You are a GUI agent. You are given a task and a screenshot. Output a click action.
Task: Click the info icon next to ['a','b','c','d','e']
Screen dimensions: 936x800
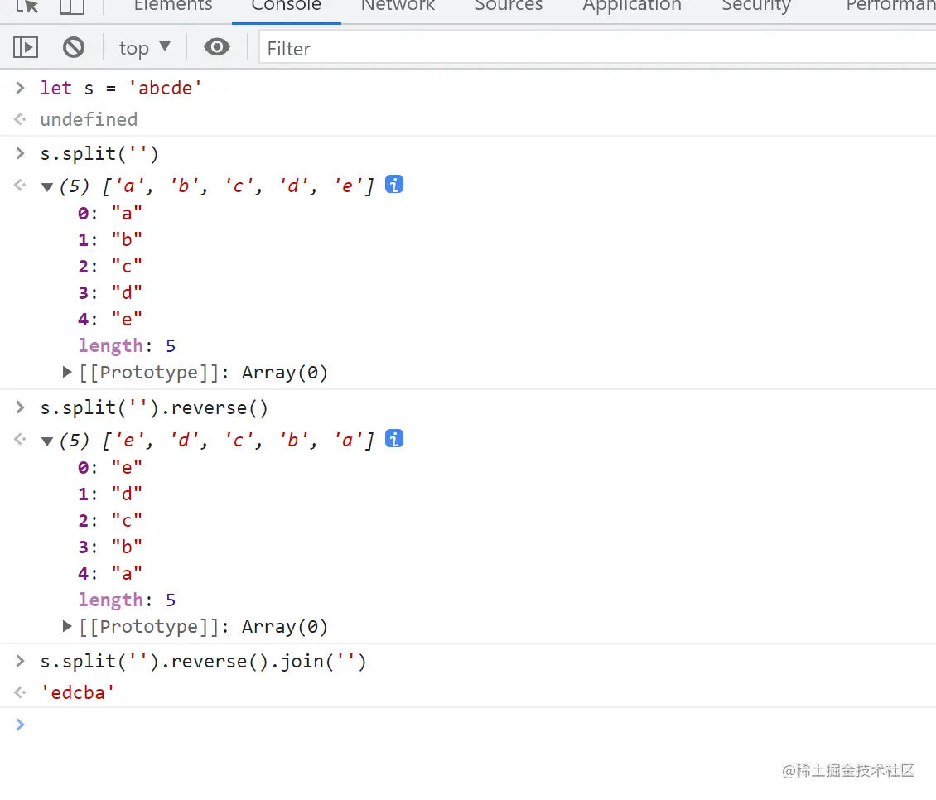click(394, 185)
